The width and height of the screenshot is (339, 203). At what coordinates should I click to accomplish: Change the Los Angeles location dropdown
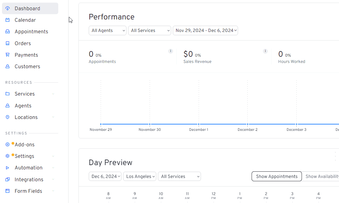[140, 176]
